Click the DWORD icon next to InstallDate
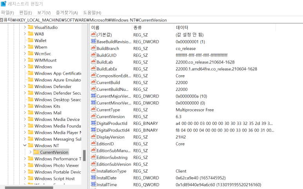The image size is (303, 189). coord(93,177)
